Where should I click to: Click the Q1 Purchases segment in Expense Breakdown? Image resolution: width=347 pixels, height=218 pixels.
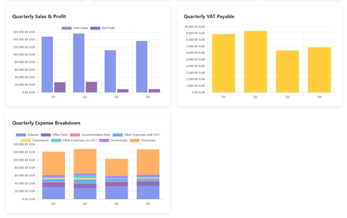click(x=54, y=164)
